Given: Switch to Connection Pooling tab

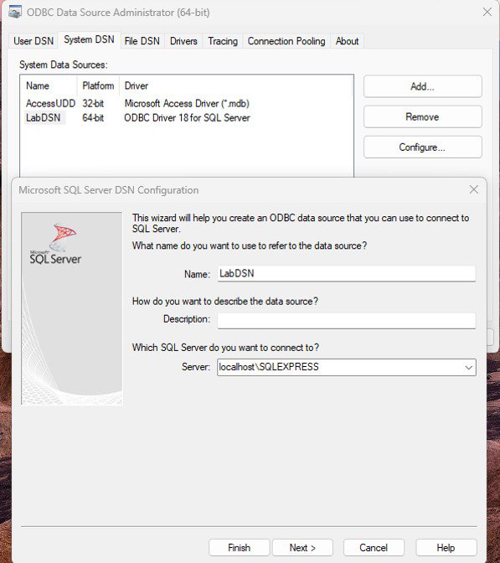Looking at the screenshot, I should (x=286, y=41).
